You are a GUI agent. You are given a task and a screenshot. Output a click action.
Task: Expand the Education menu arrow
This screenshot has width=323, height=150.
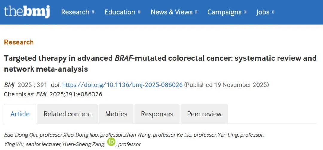(x=139, y=12)
